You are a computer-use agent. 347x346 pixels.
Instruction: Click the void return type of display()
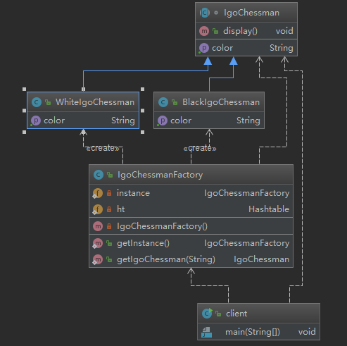284,31
